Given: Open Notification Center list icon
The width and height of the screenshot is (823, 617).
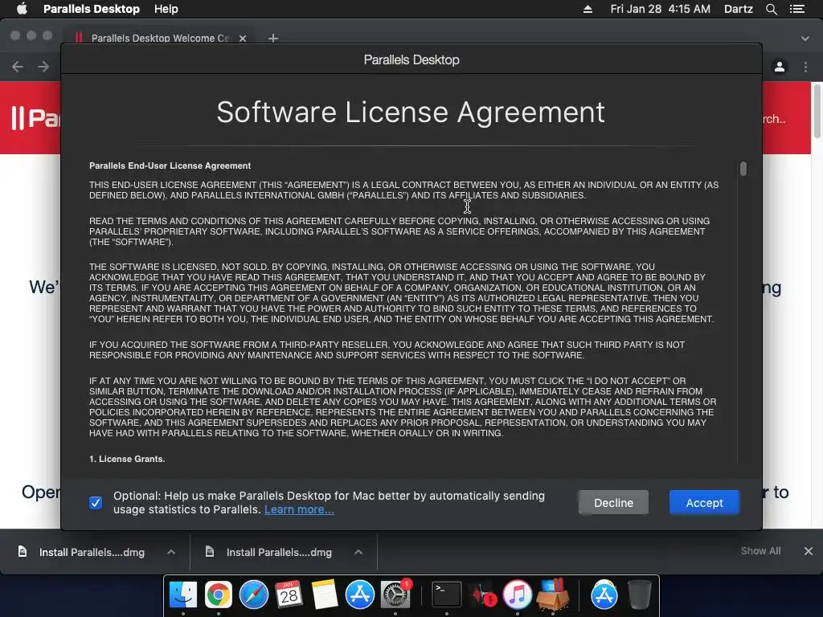Looking at the screenshot, I should [797, 9].
